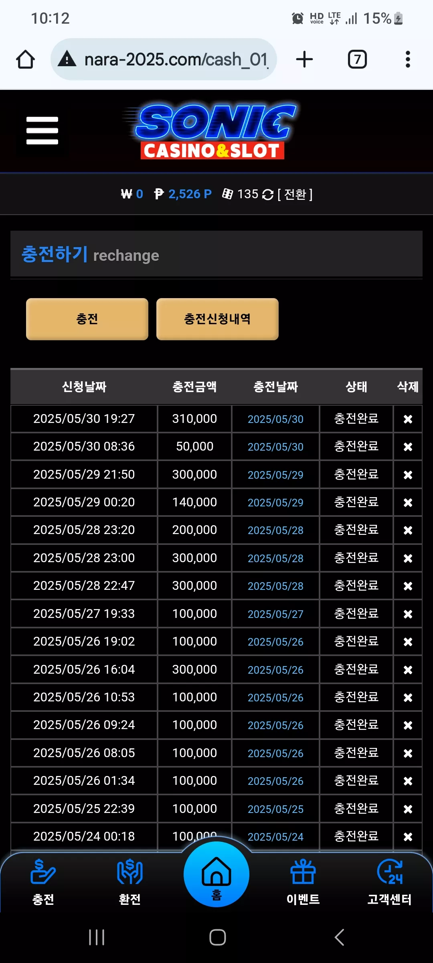
Task: Click the refresh icon next to 135
Action: pyautogui.click(x=267, y=195)
